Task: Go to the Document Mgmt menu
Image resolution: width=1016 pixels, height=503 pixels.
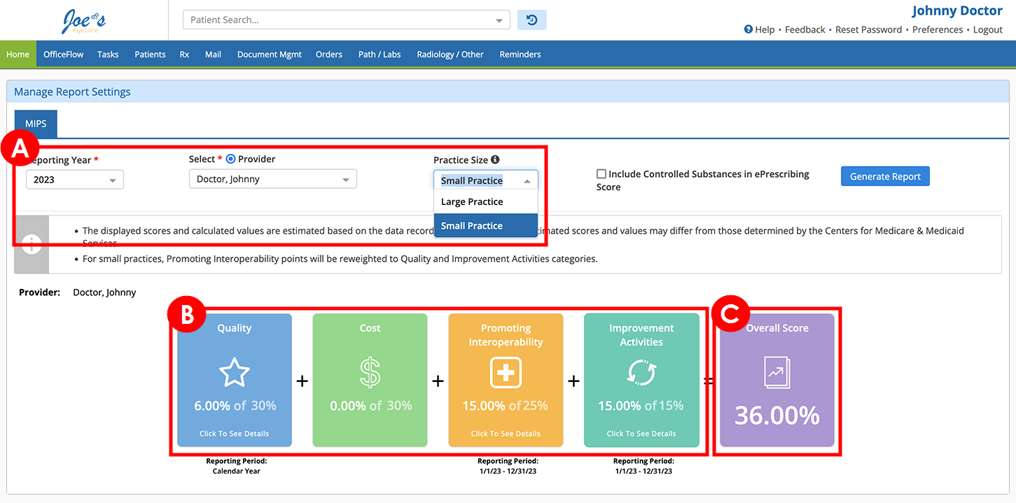Action: tap(269, 55)
